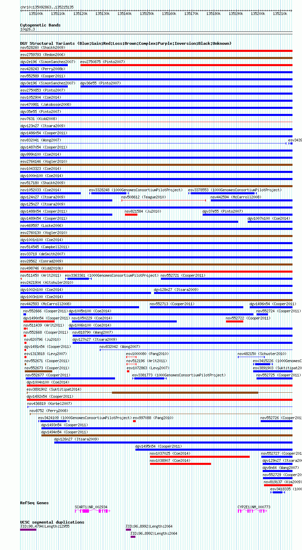
Task: Click the nsv7631 (Kidd2008) label
Action: [39, 119]
